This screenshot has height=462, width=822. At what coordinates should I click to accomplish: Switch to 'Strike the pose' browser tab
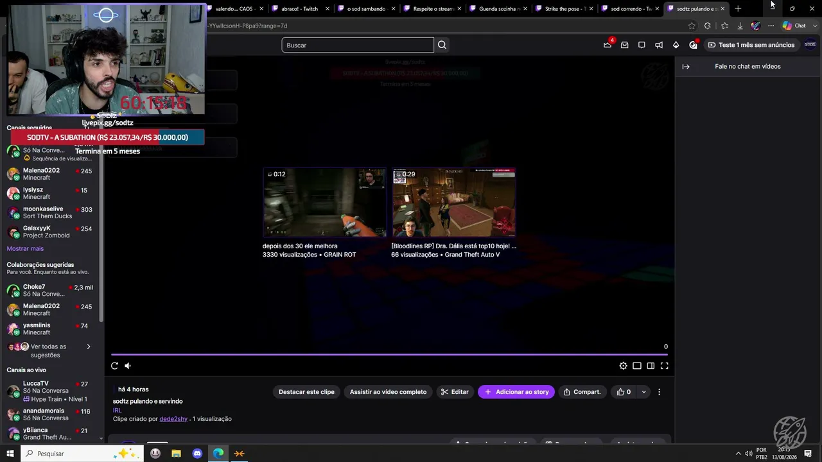point(564,9)
